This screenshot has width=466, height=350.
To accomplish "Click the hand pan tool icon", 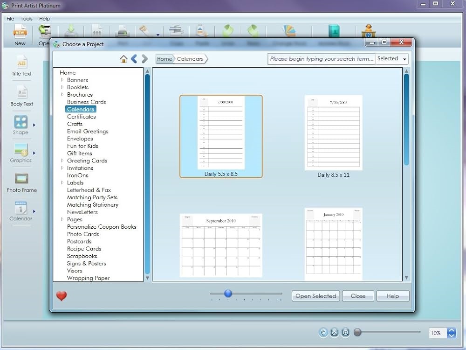I will pyautogui.click(x=323, y=332).
